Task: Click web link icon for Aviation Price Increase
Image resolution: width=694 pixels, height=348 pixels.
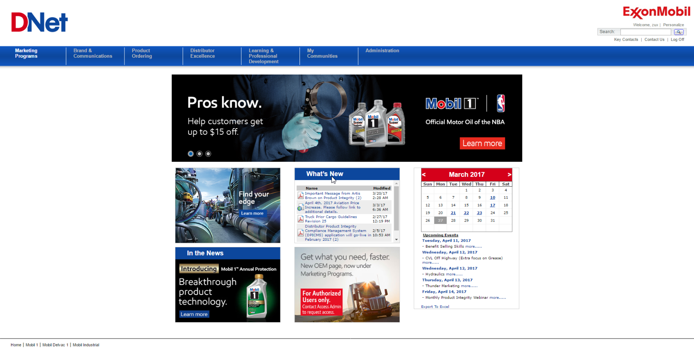Action: (300, 208)
